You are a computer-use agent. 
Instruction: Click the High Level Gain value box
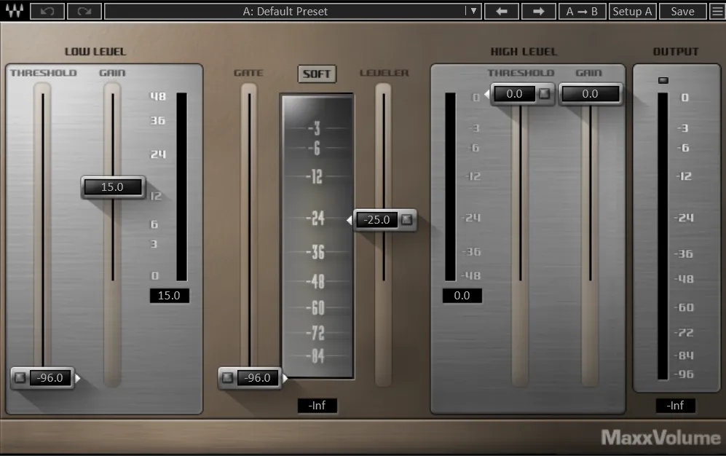click(x=590, y=93)
